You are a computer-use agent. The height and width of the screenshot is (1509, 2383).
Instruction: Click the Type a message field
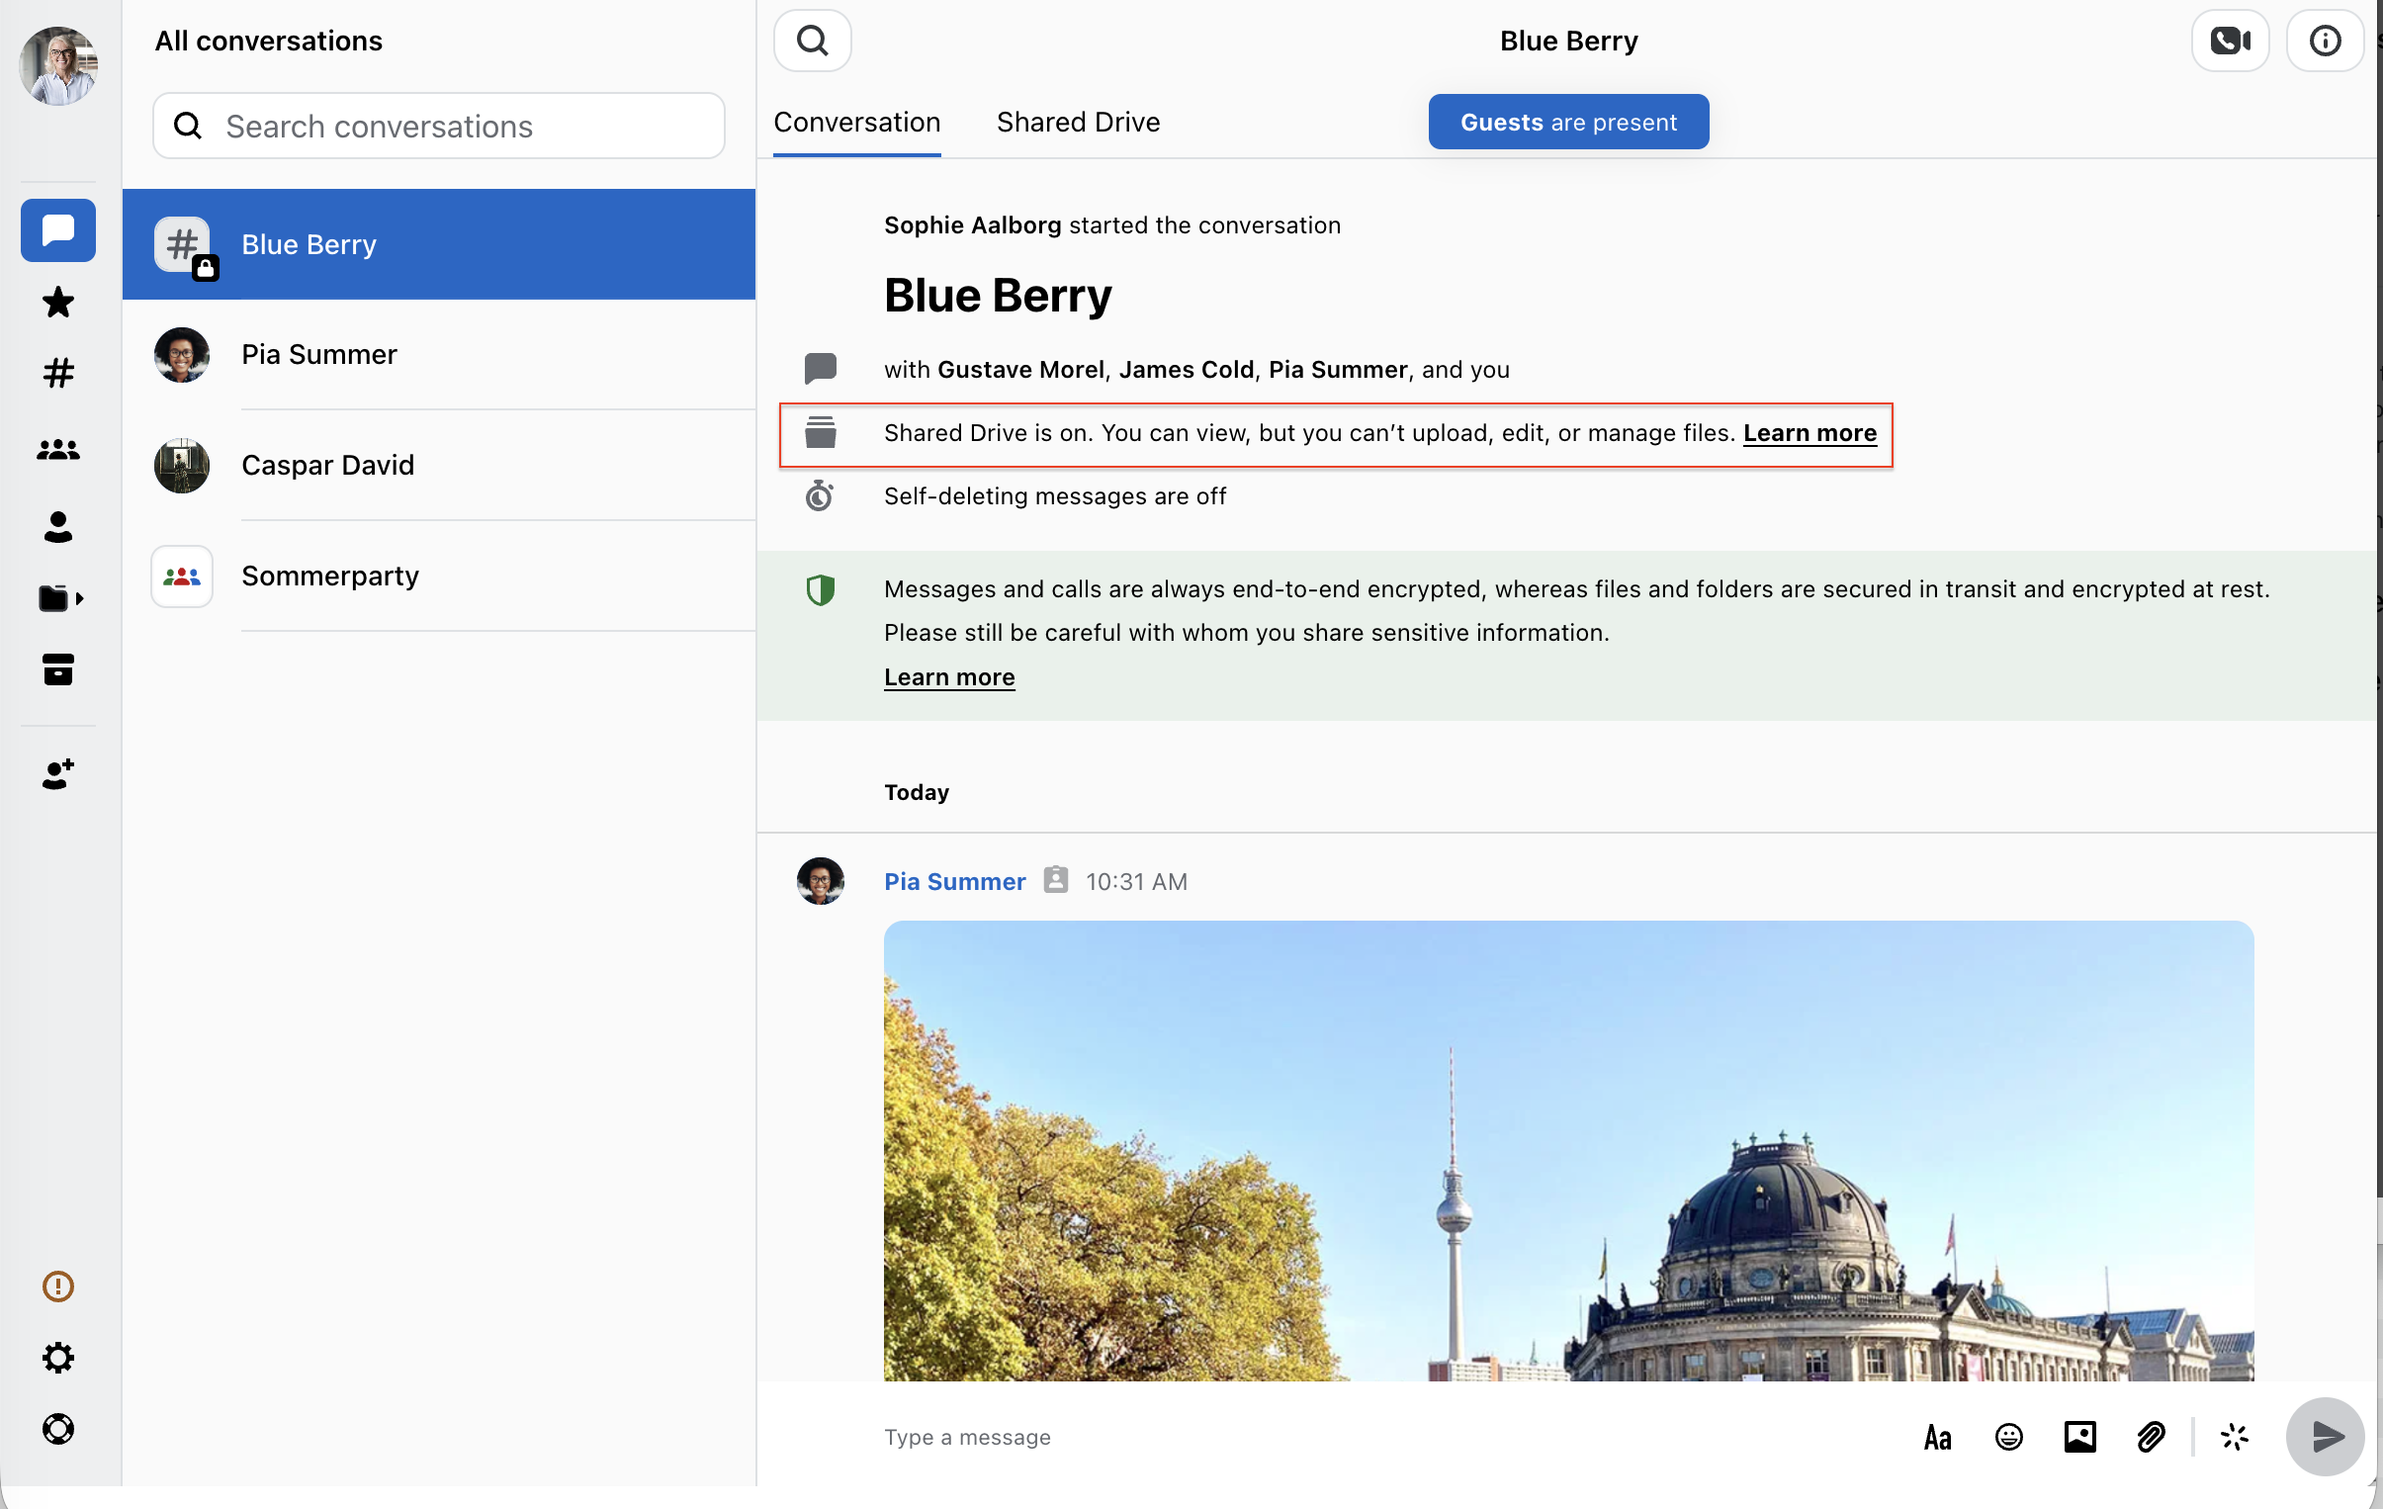(x=1385, y=1436)
